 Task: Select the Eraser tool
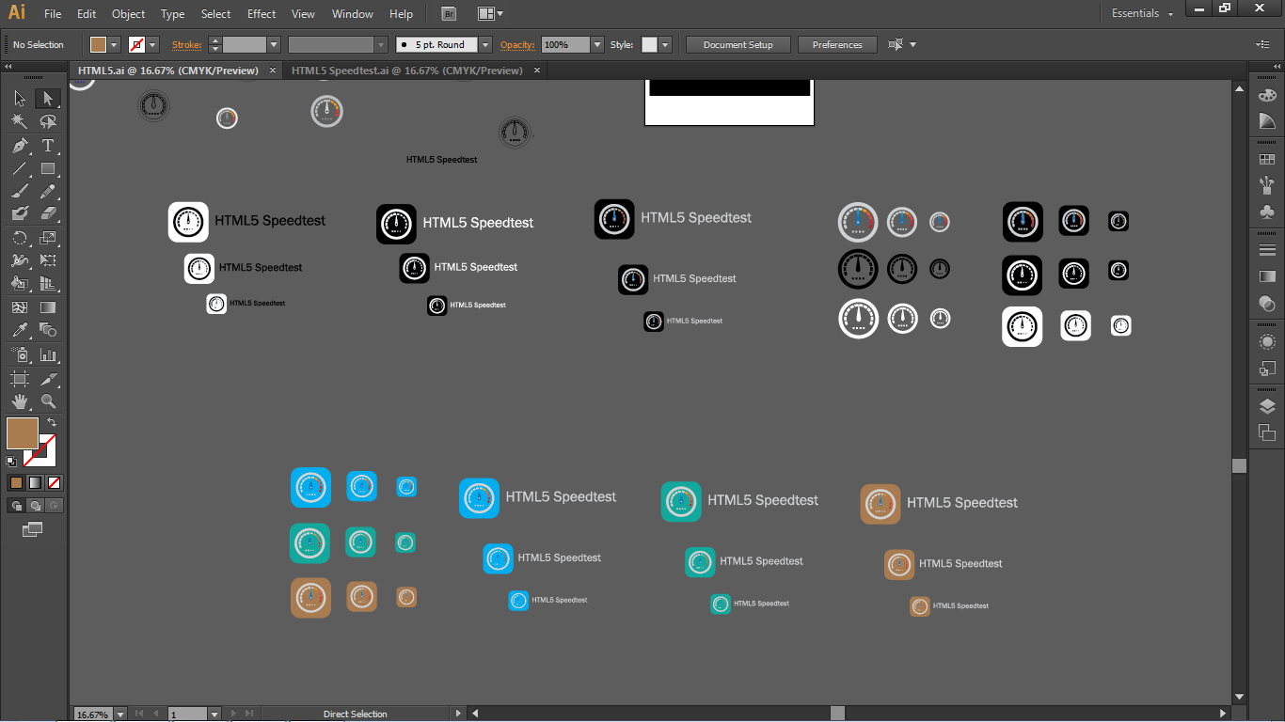pos(48,214)
